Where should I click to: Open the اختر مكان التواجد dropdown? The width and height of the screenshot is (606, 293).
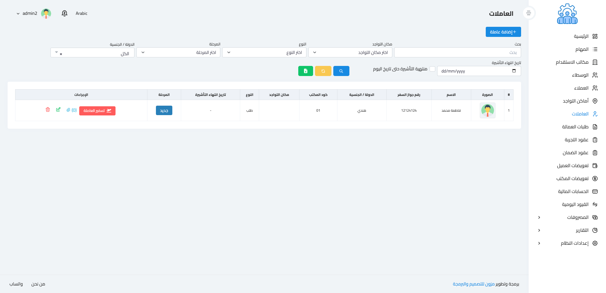coord(350,52)
